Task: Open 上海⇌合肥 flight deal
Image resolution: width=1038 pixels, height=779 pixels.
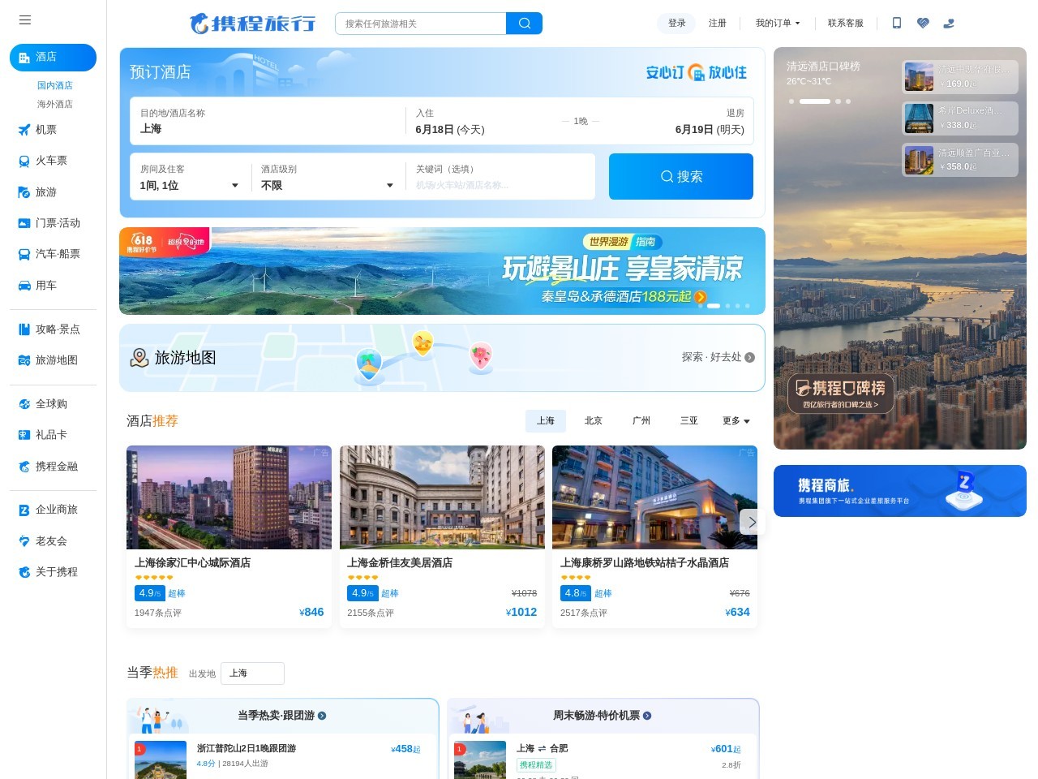Action: 542,748
